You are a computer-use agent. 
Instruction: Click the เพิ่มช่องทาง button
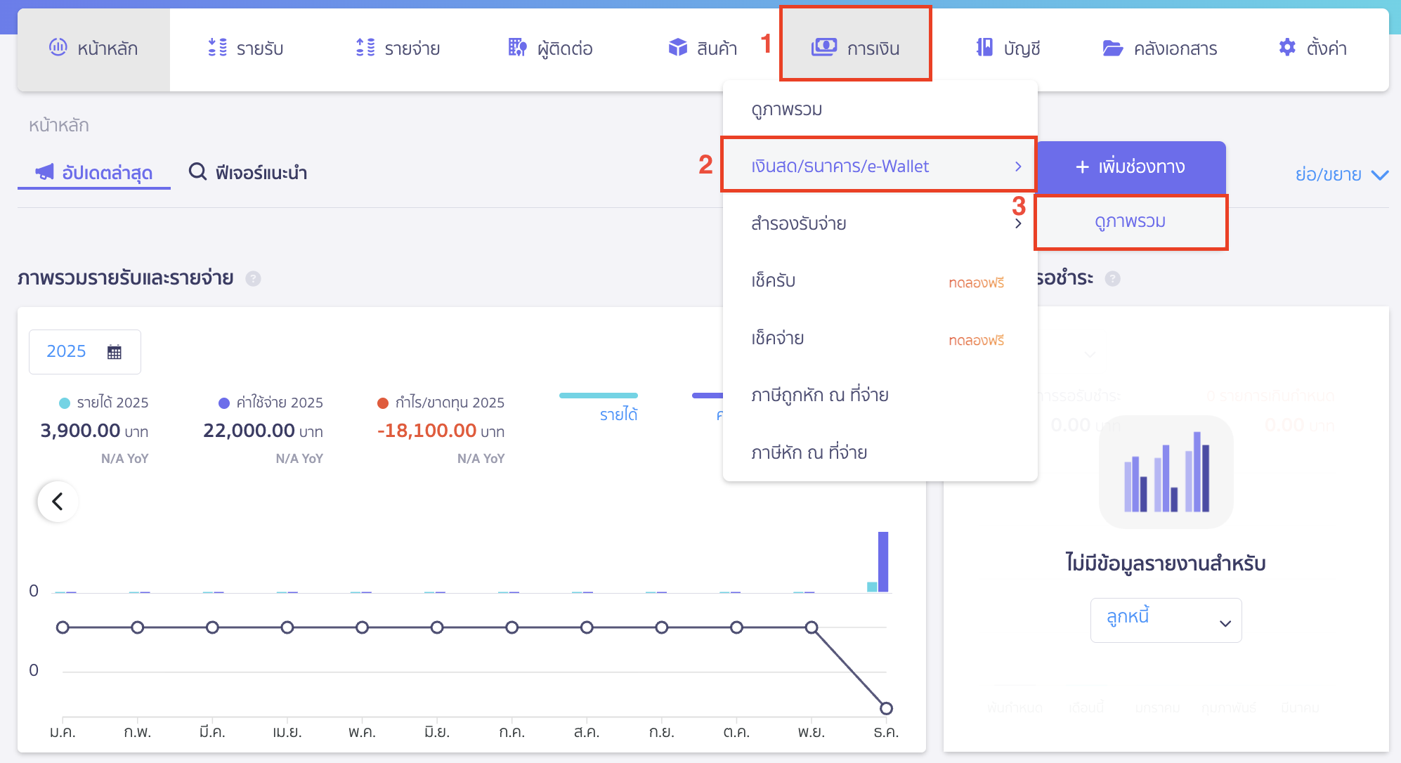click(x=1130, y=167)
